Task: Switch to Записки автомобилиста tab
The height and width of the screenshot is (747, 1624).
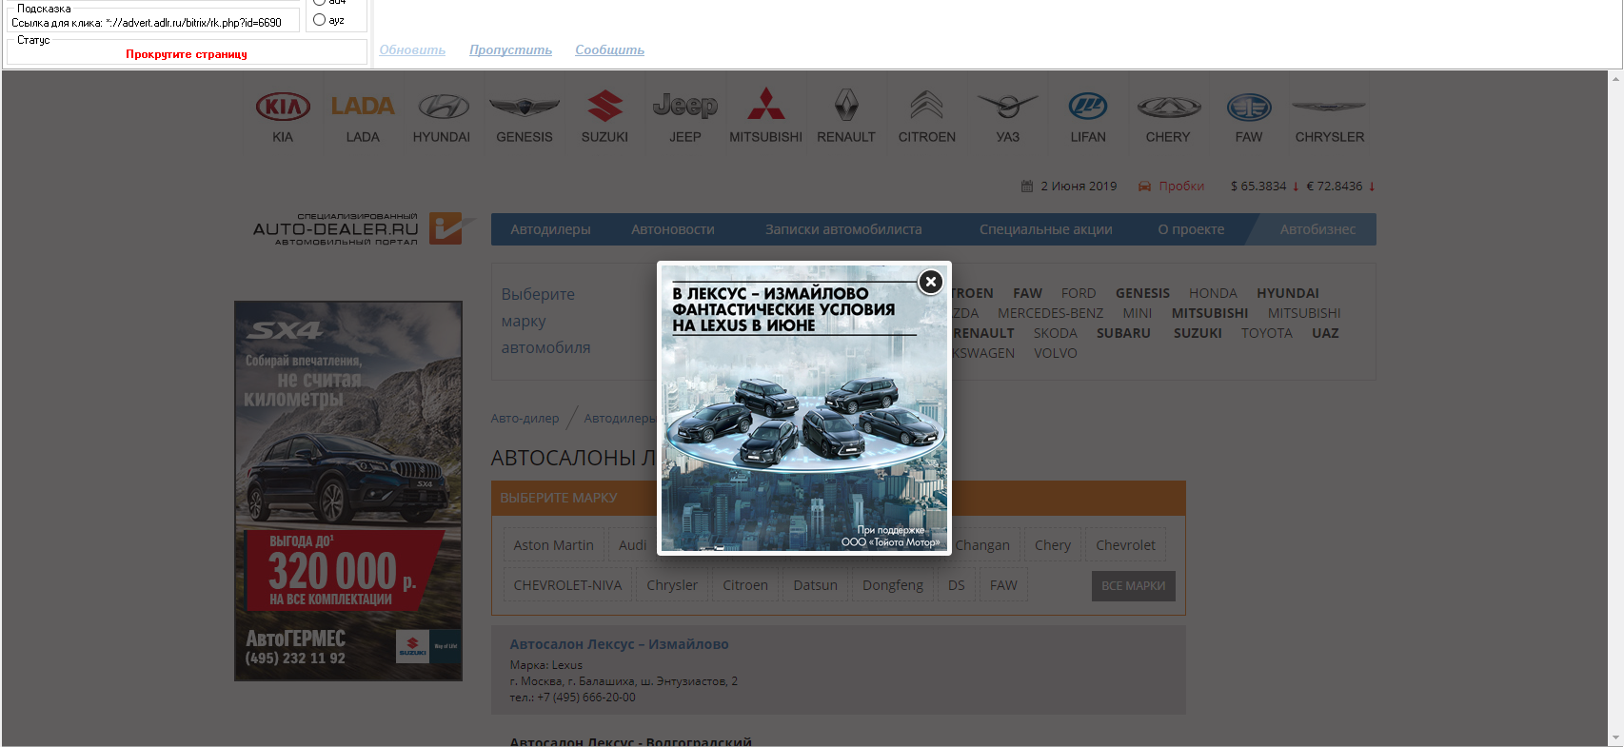Action: (843, 229)
